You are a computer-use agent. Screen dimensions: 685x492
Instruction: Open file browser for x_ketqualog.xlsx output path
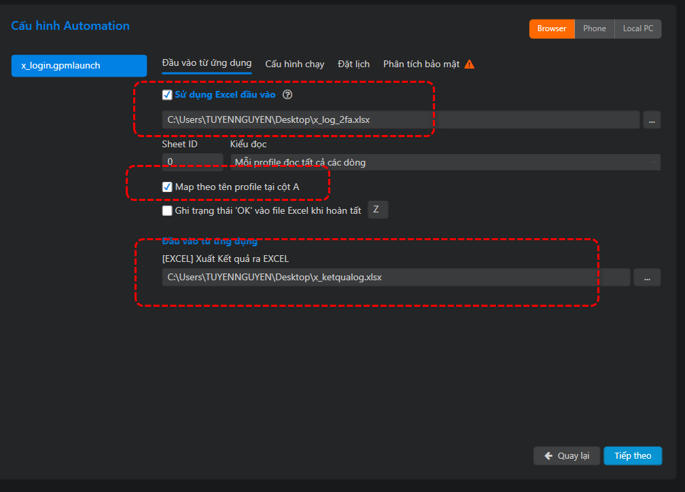pyautogui.click(x=647, y=278)
